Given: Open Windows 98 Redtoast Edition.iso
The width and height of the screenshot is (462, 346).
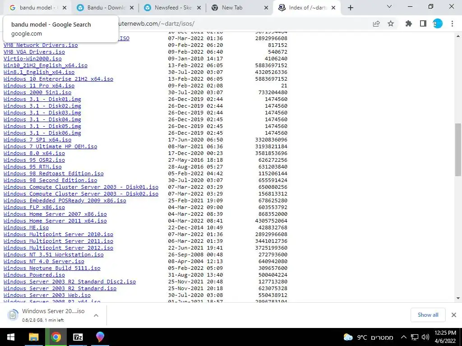Looking at the screenshot, I should pos(54,173).
